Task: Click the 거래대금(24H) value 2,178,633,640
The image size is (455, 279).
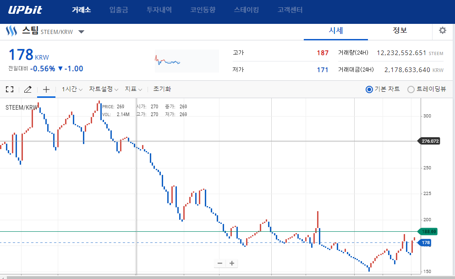Action: point(407,70)
